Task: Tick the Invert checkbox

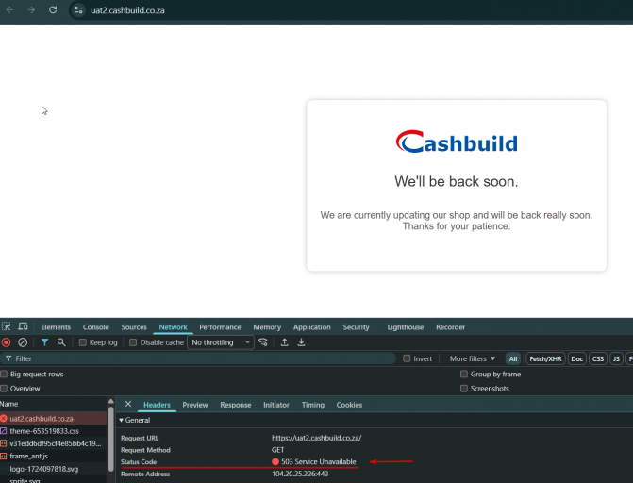Action: tap(407, 358)
